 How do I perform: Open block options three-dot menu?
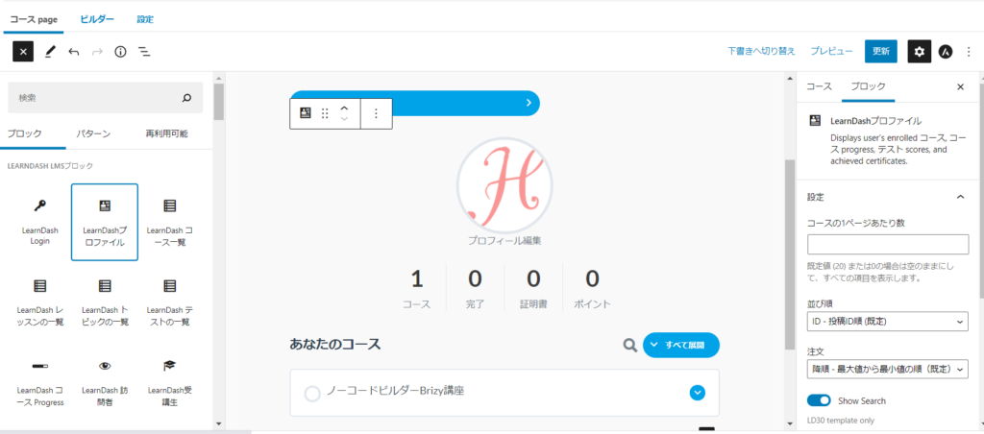[377, 113]
